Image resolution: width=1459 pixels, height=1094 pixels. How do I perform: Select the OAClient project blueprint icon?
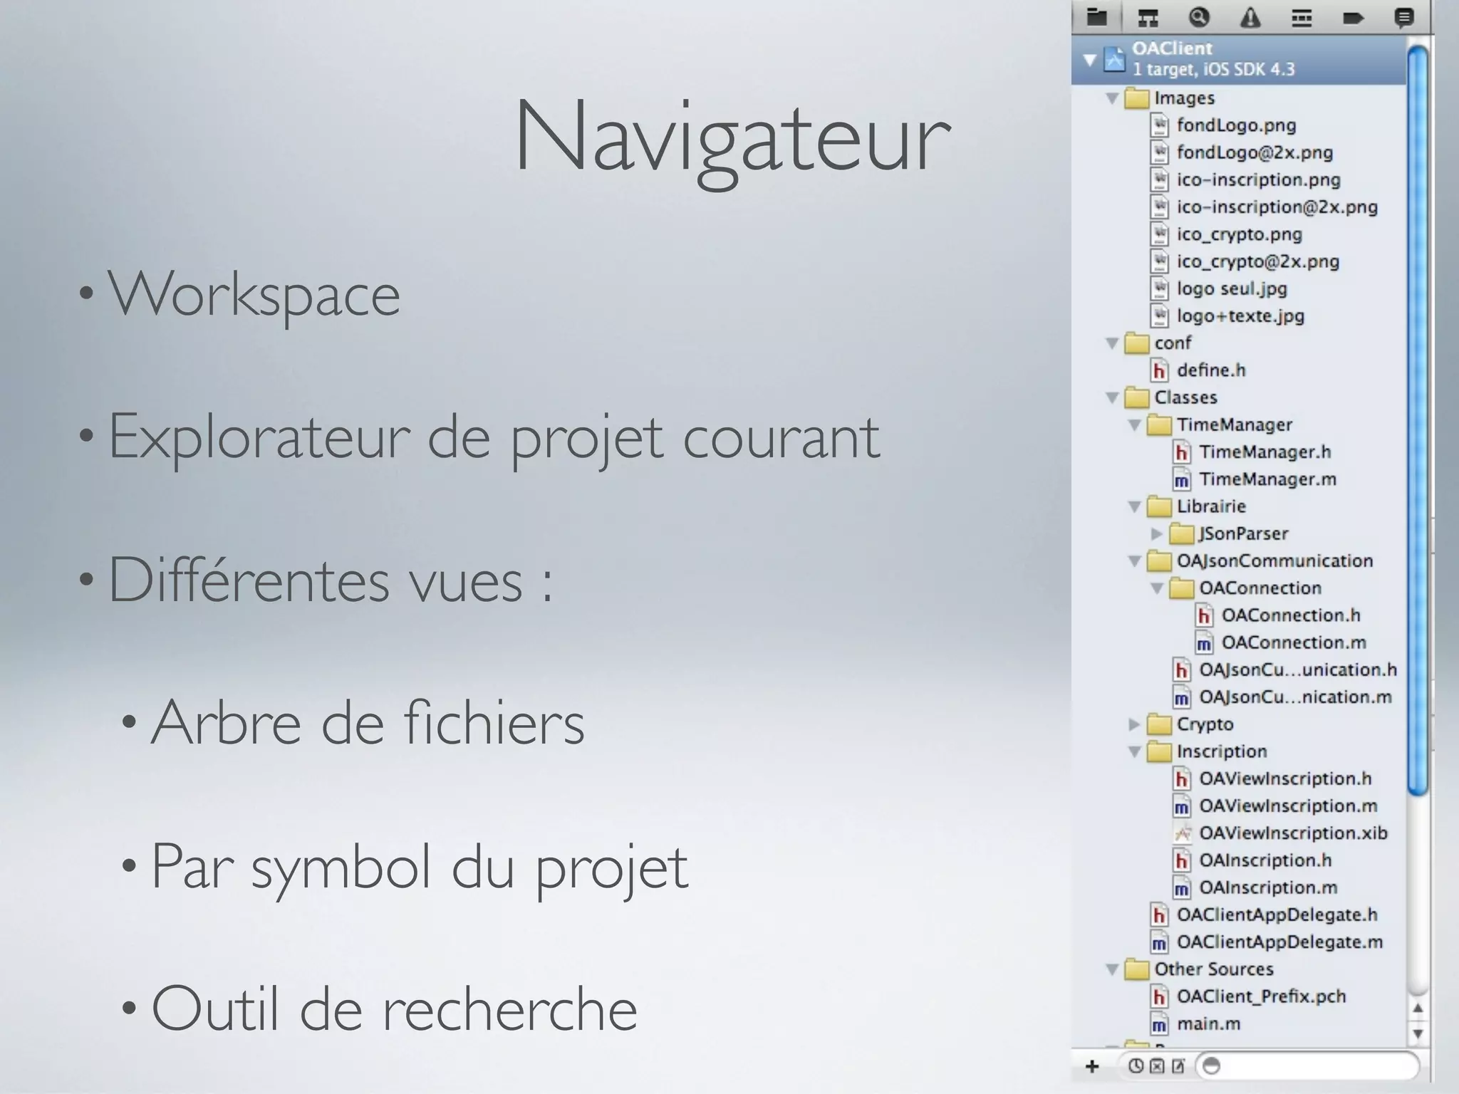(1114, 59)
